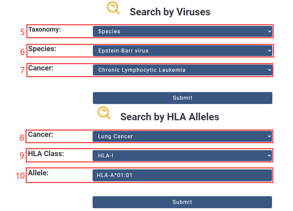Click the Taxonomy label text
The width and height of the screenshot is (293, 211).
click(45, 30)
